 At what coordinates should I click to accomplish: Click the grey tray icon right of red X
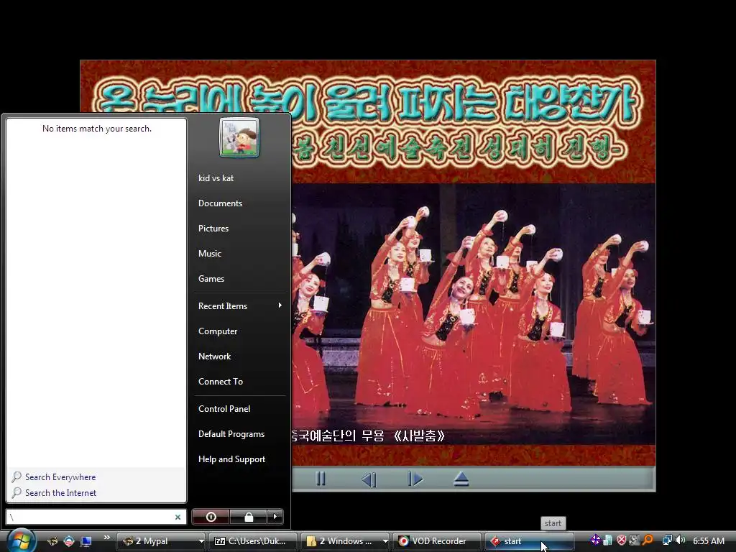[635, 540]
